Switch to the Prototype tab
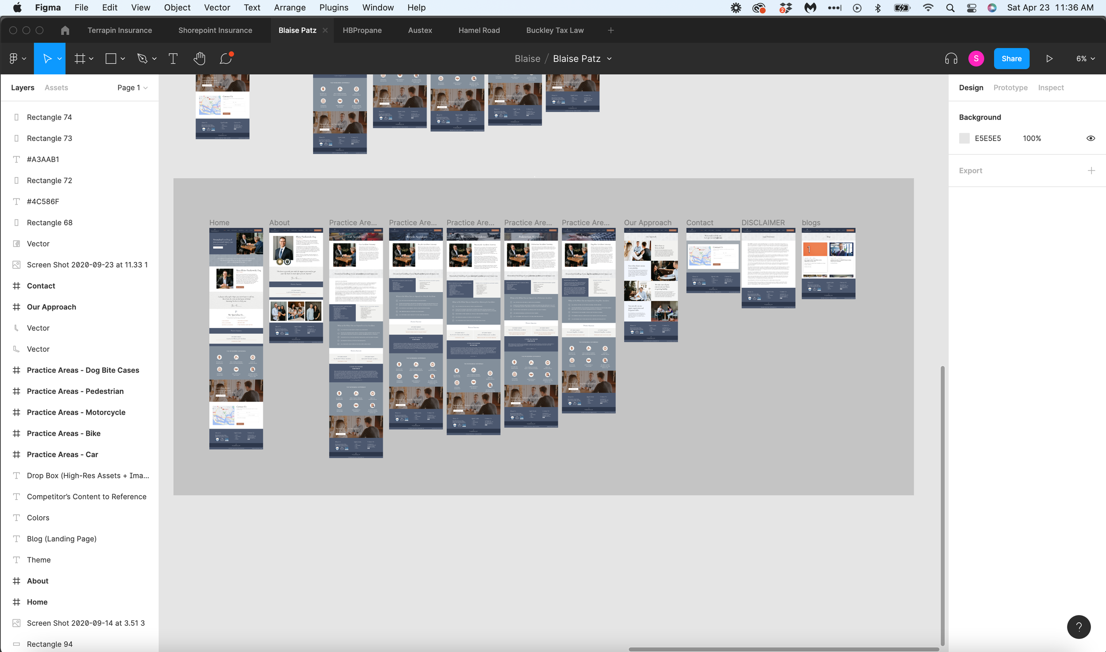1106x652 pixels. (x=1010, y=88)
